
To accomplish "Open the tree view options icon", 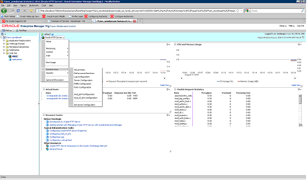I will (2, 34).
